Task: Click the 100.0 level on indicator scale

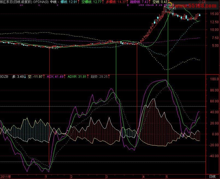Action: click(x=212, y=79)
